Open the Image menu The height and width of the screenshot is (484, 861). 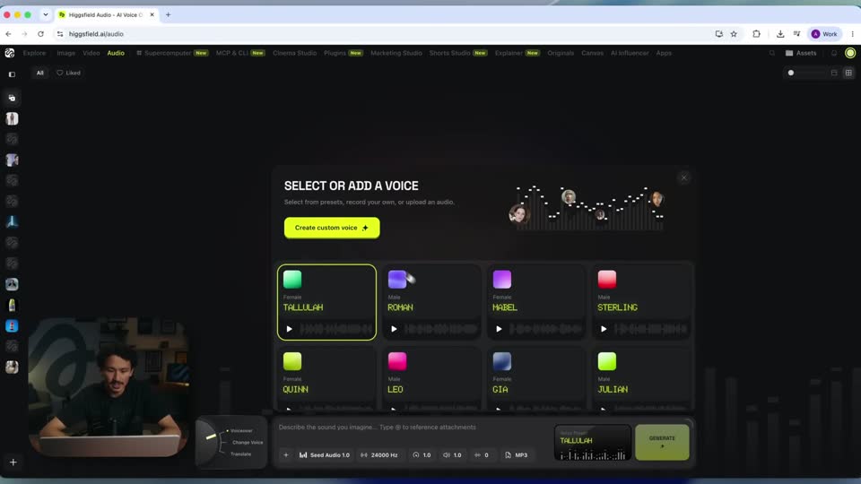coord(65,53)
